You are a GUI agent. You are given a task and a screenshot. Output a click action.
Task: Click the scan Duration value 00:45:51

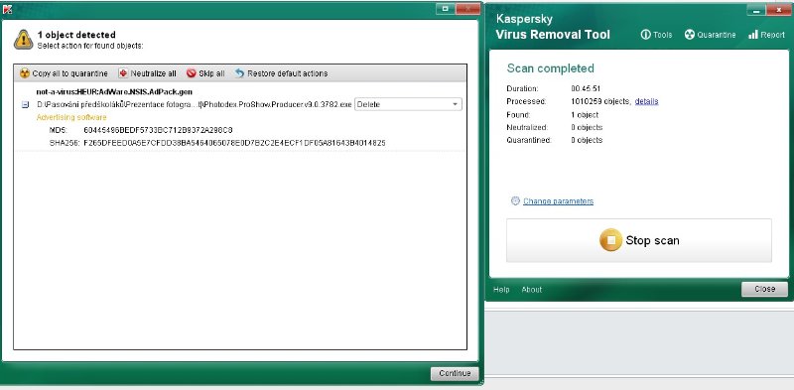tap(586, 88)
